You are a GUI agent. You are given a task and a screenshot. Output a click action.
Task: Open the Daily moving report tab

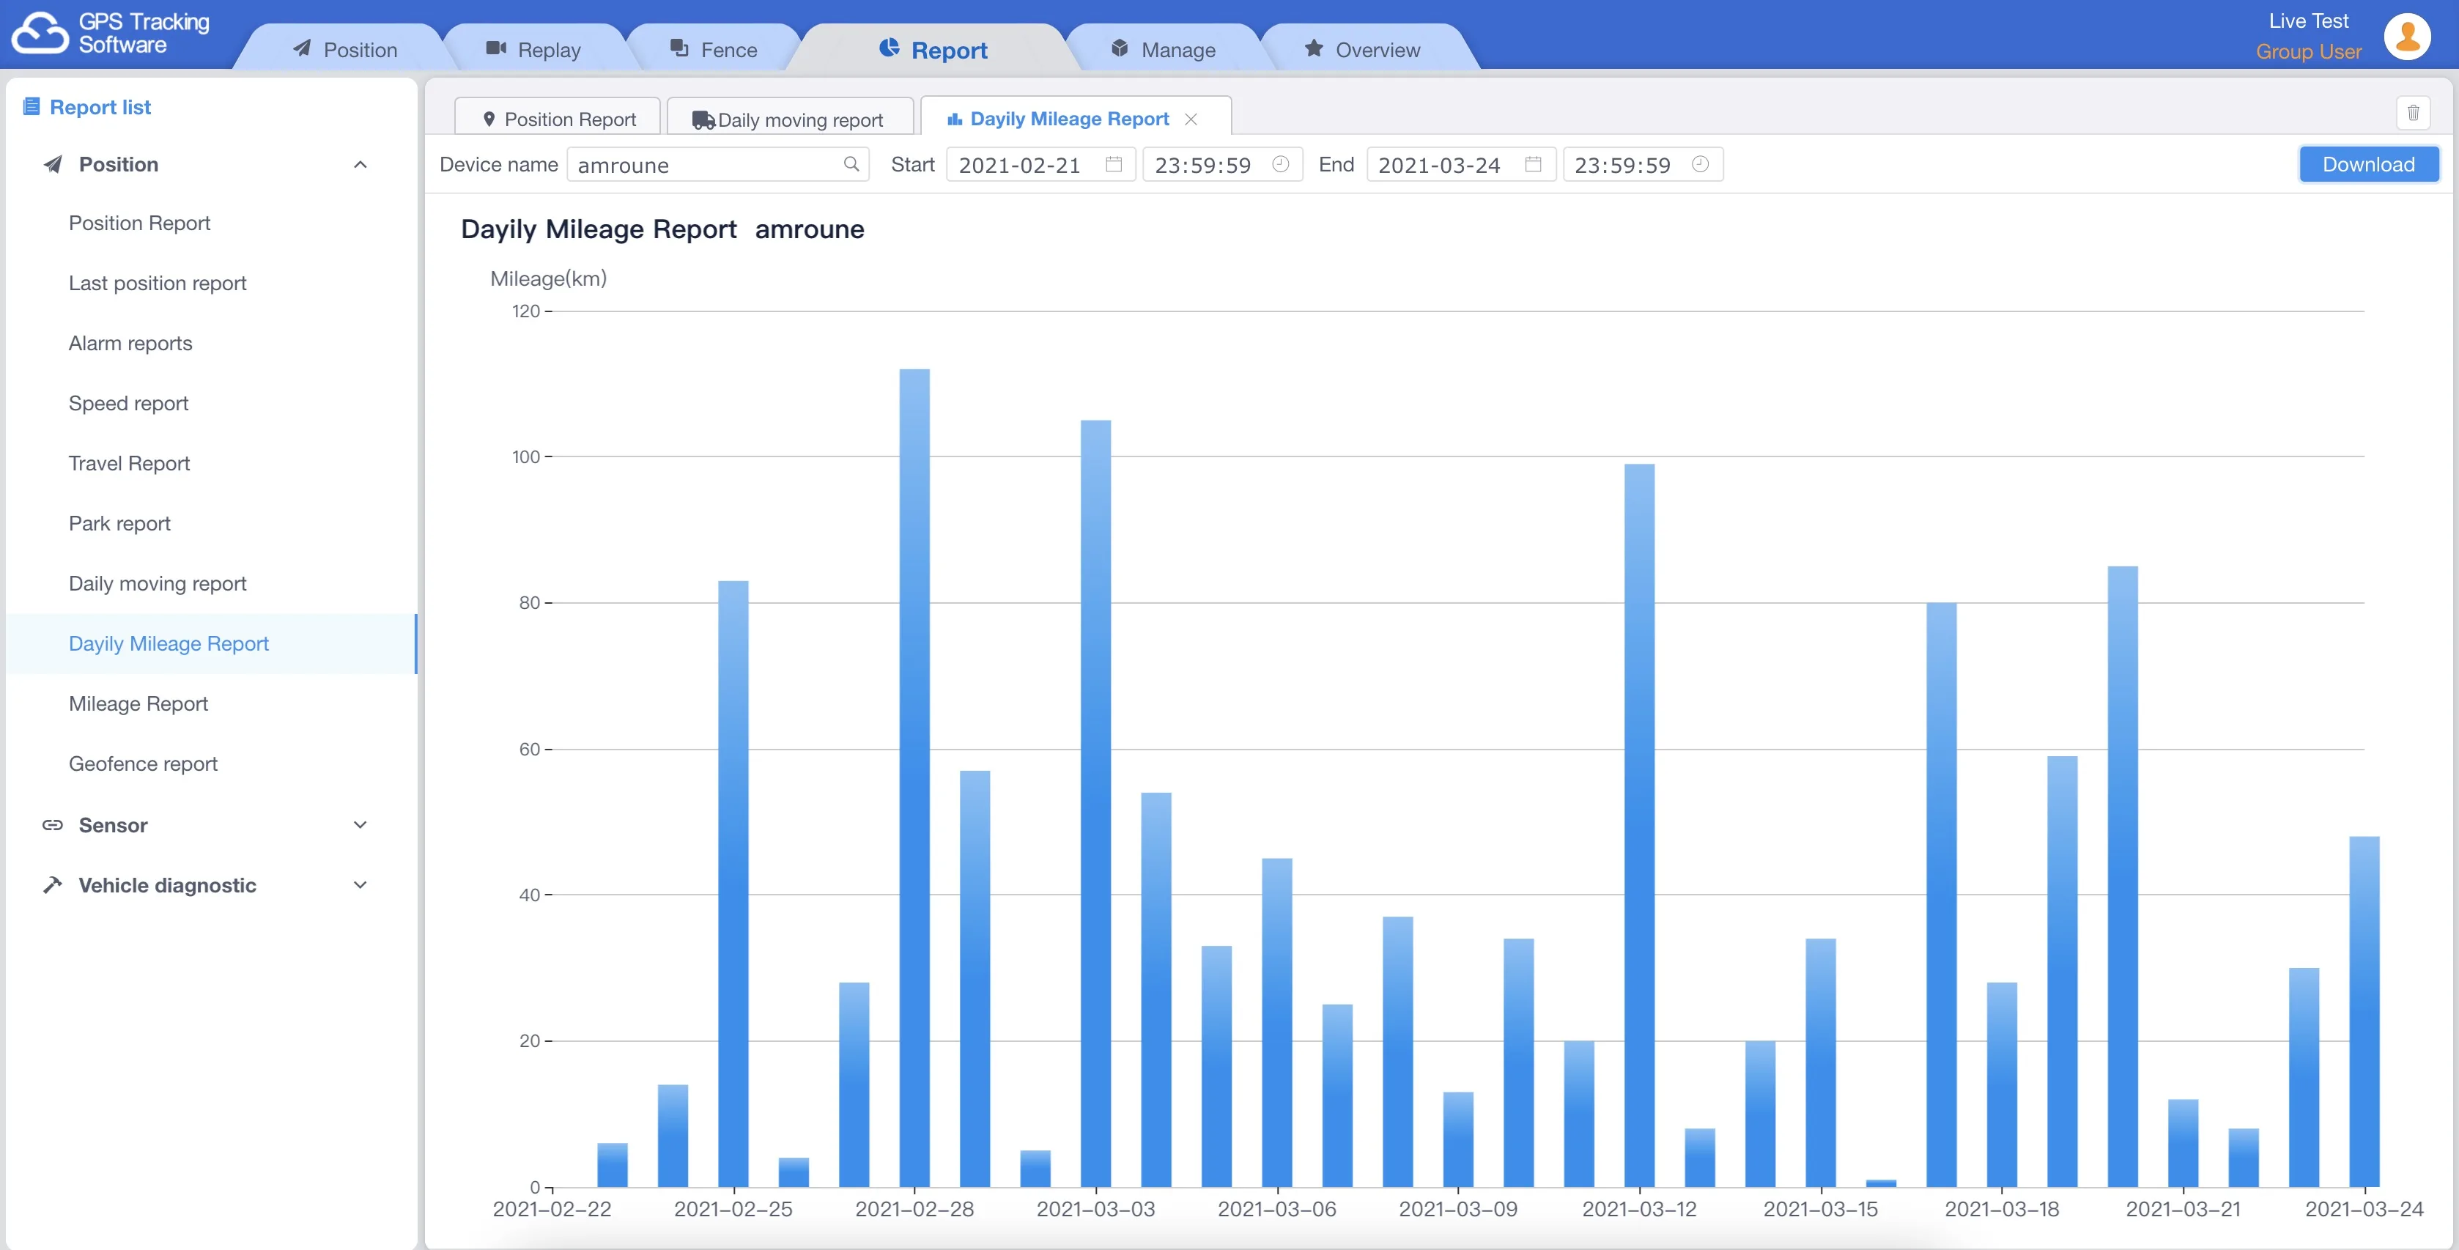pos(788,119)
